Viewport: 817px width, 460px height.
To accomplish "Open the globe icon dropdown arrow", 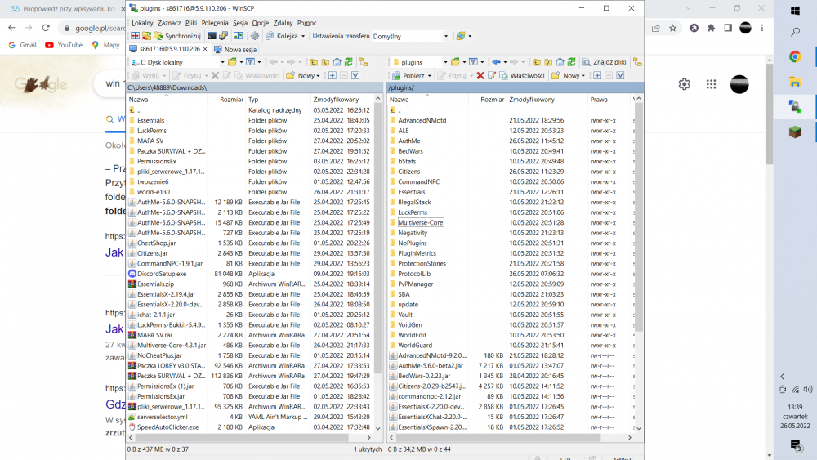I will pos(470,36).
